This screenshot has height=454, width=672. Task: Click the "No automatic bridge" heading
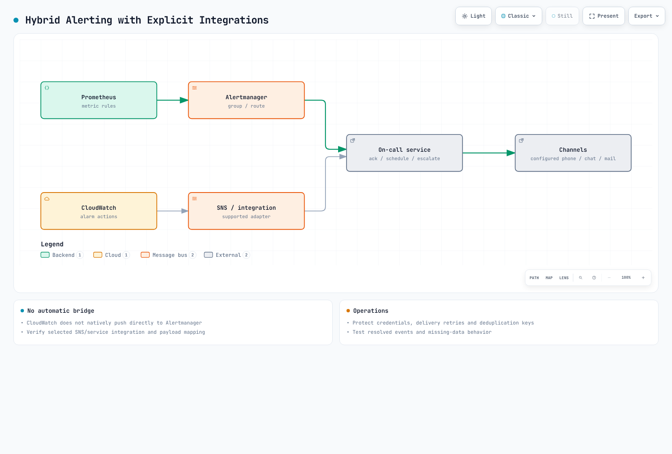[x=61, y=311]
